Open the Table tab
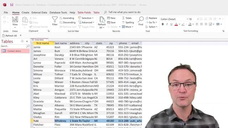This screenshot has height=128, width=228. point(97,12)
